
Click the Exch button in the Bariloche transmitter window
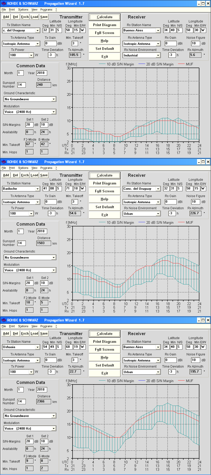point(25,175)
